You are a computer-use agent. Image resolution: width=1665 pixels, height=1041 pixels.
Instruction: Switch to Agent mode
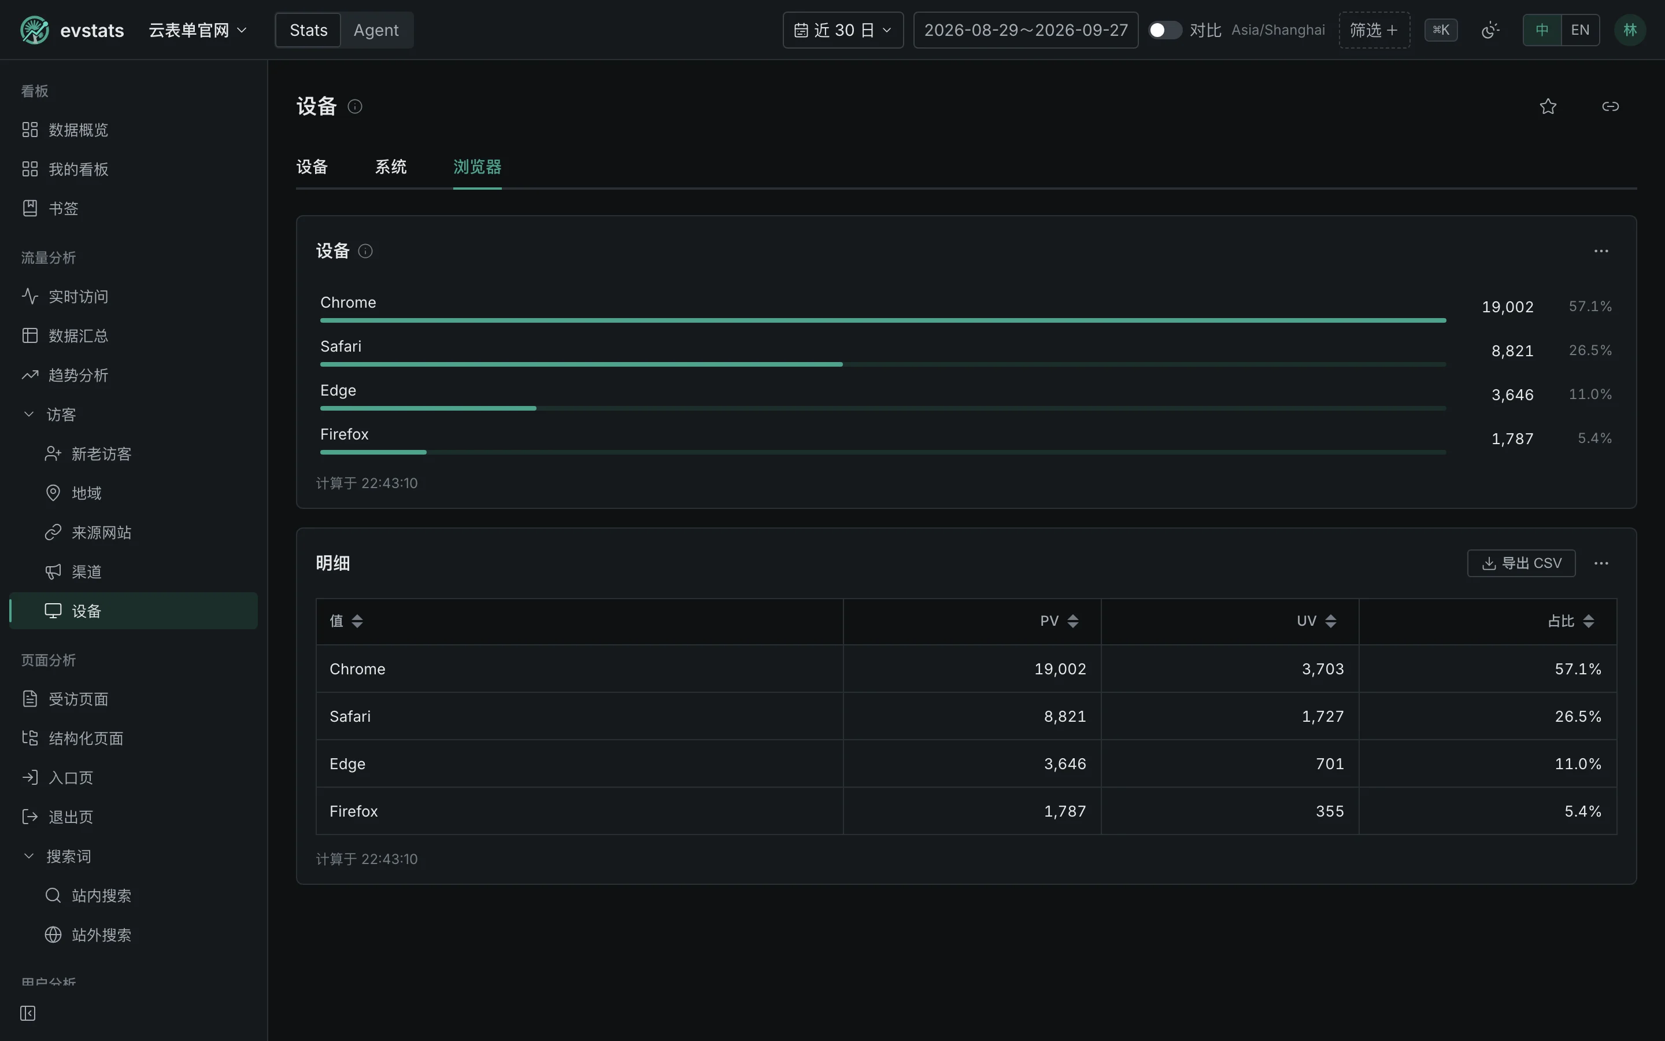click(376, 30)
